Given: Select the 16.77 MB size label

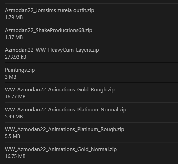Looking at the screenshot, I should coord(15,97).
